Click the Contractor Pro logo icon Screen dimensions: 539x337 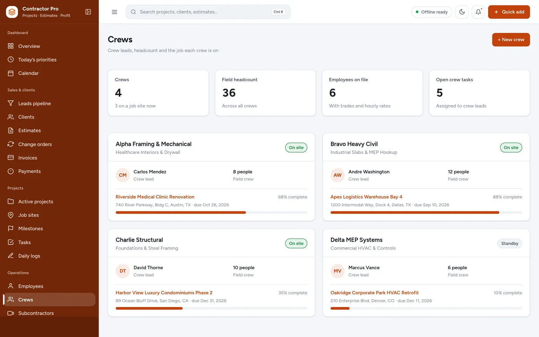12,12
